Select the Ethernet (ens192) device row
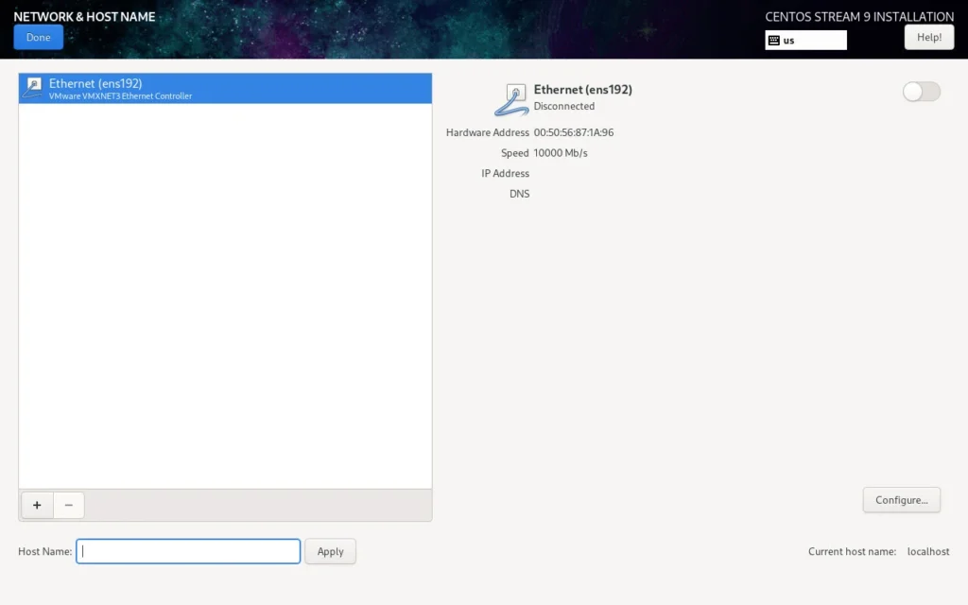The width and height of the screenshot is (968, 605). point(225,89)
